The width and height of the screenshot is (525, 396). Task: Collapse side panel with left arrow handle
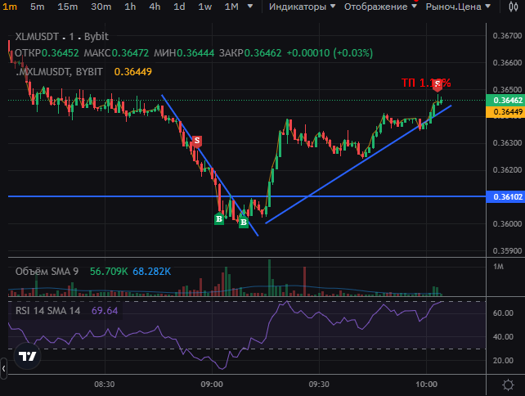coord(3,368)
